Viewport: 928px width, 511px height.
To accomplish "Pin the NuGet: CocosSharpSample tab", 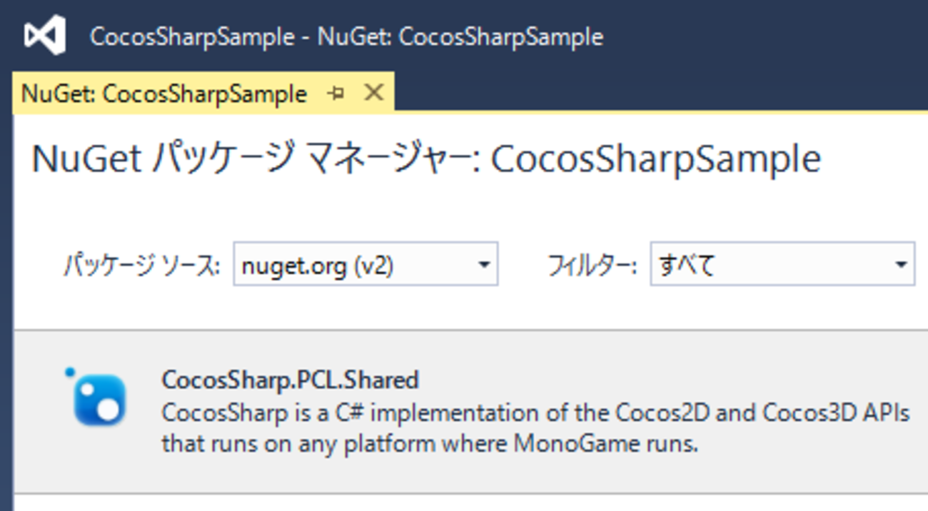I will click(335, 93).
